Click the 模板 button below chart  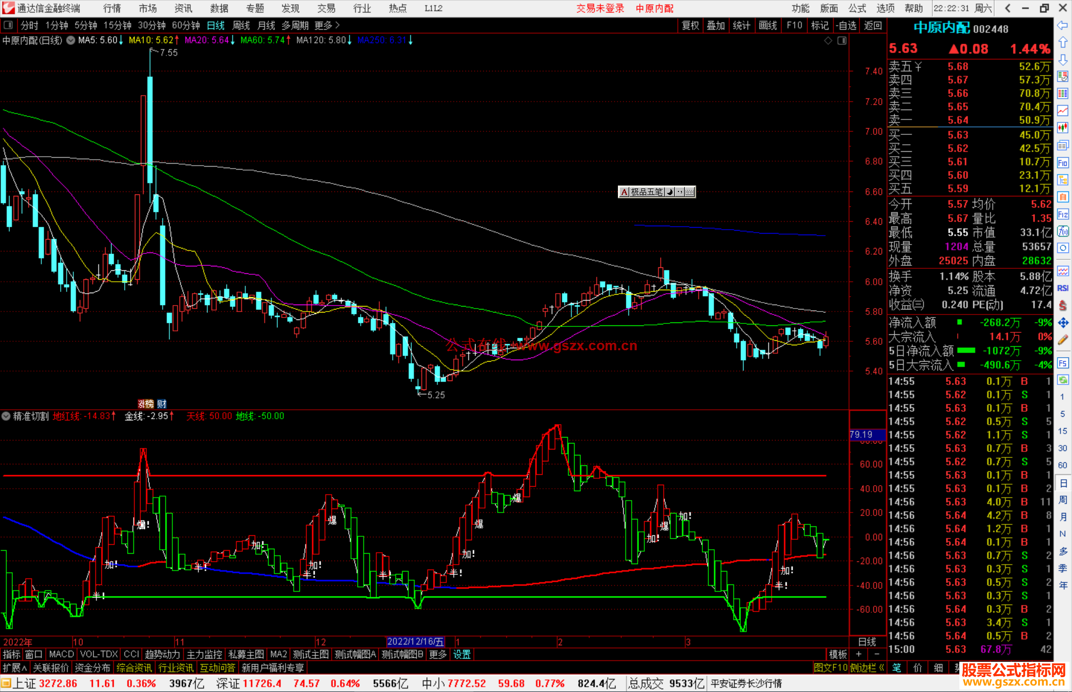(x=838, y=654)
